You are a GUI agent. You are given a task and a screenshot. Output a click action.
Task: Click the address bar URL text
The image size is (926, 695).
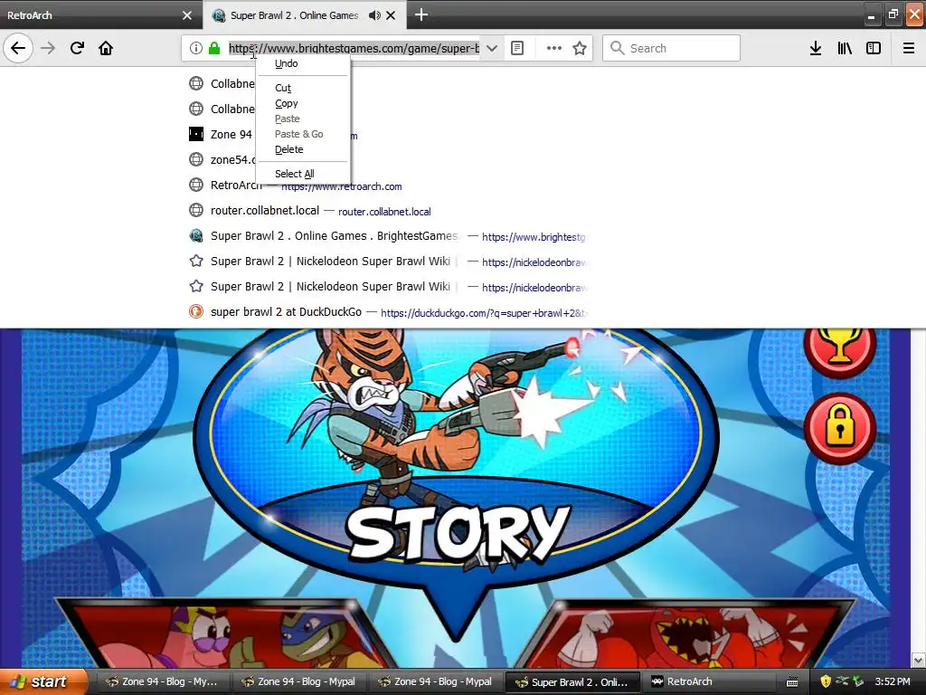pyautogui.click(x=354, y=48)
